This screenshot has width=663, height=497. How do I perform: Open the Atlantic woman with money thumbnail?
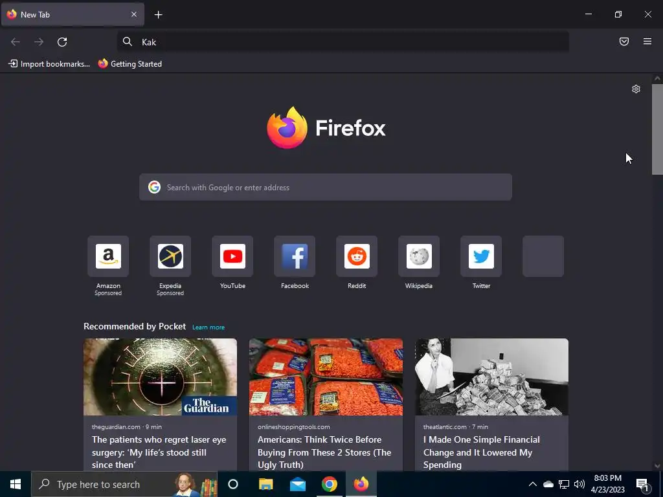pyautogui.click(x=492, y=377)
